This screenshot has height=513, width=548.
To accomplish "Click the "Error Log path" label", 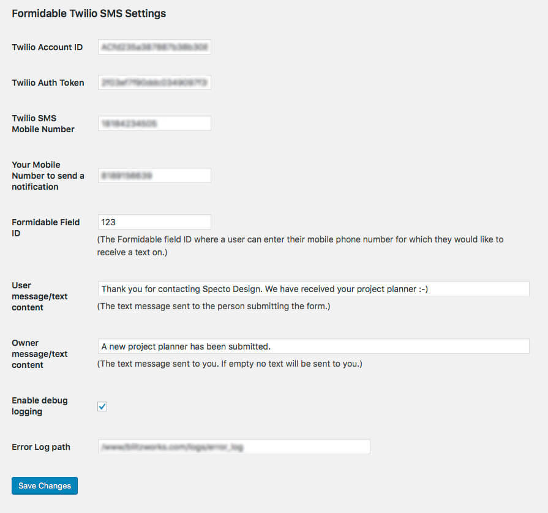I will pos(41,447).
